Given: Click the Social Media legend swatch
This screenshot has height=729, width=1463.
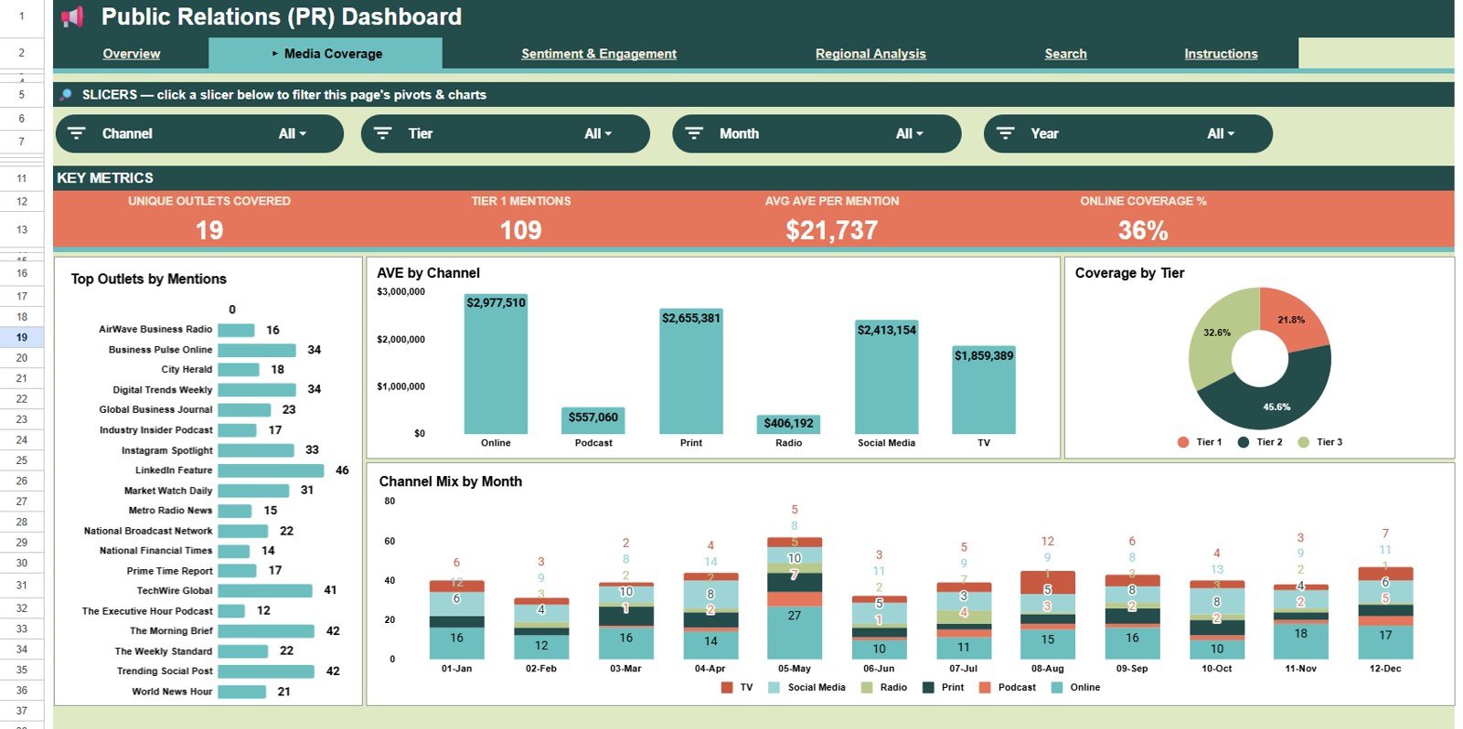Looking at the screenshot, I should (774, 687).
